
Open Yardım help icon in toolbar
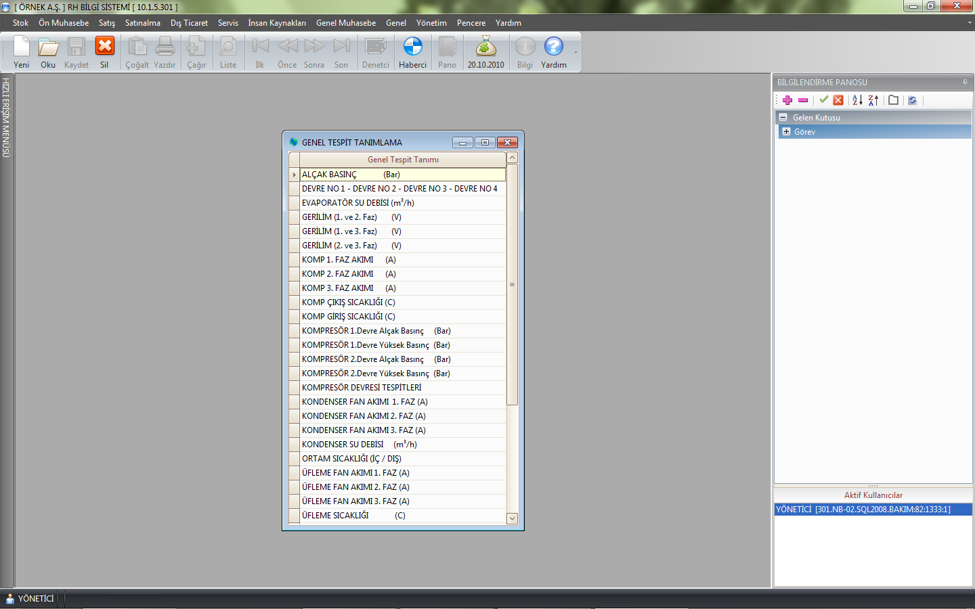click(553, 52)
